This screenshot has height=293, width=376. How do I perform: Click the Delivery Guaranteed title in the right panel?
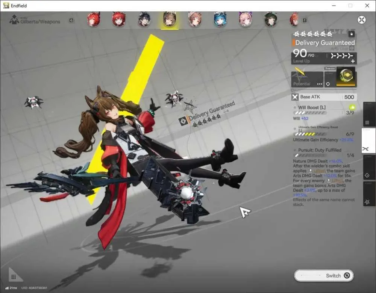tap(325, 43)
